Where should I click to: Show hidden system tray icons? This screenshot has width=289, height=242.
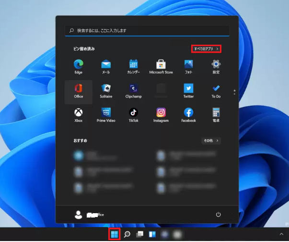(x=281, y=234)
